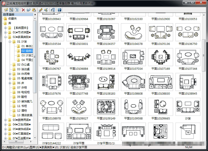Screen dimensions: 208x151
Task: Click the copy toolbar icon
Action: tap(29, 10)
